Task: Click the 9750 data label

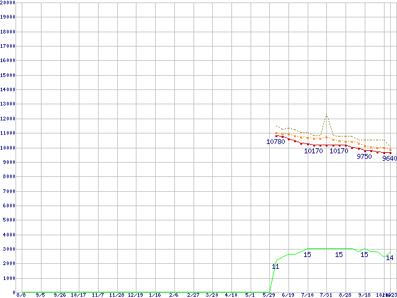Action: pyautogui.click(x=364, y=156)
